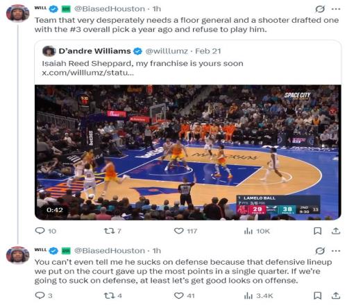Like the second tweet with 41 likes
The image size is (347, 305).
click(x=184, y=295)
